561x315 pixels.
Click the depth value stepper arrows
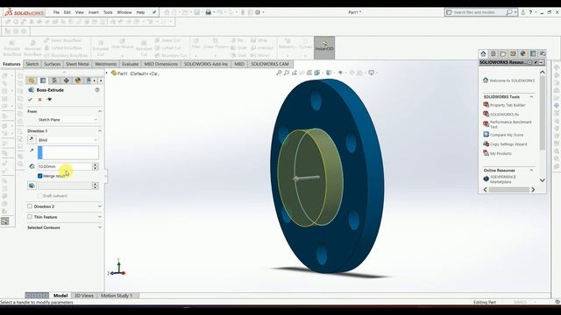[x=96, y=166]
